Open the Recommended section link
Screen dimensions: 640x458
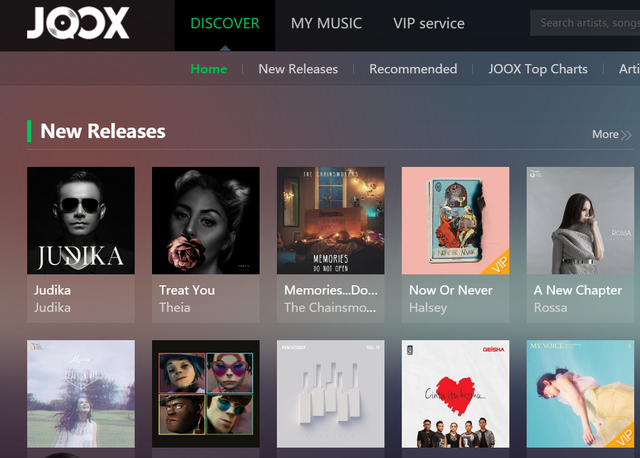point(413,69)
